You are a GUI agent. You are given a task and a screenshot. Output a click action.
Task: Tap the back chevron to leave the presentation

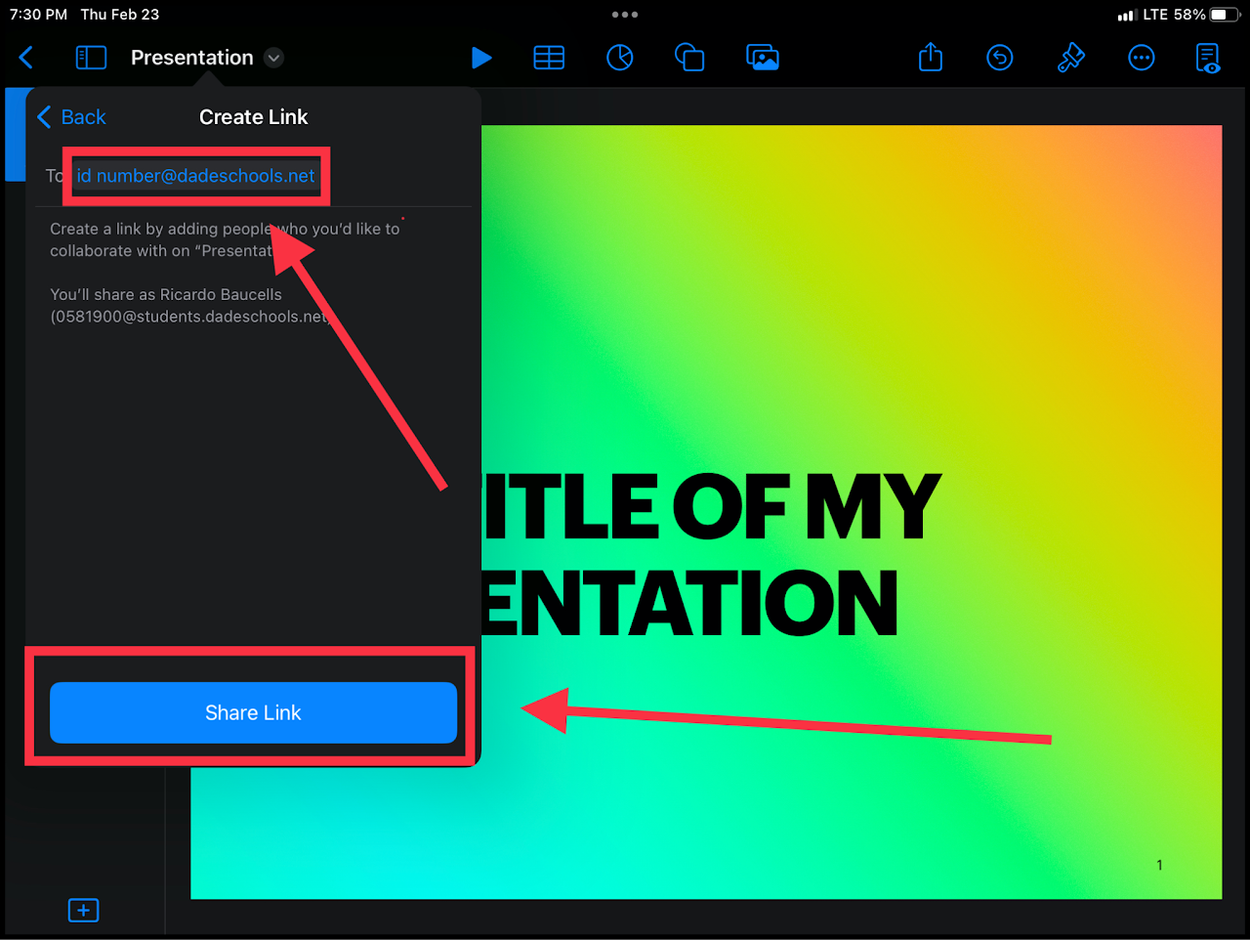(x=26, y=58)
